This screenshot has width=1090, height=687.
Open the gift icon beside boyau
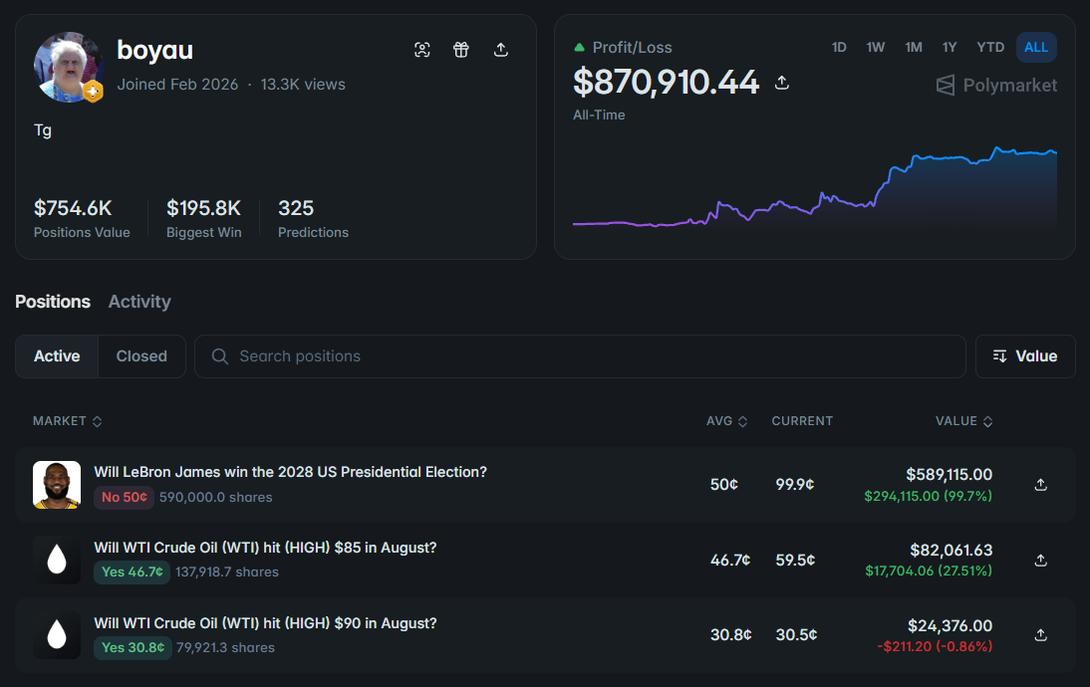click(461, 50)
